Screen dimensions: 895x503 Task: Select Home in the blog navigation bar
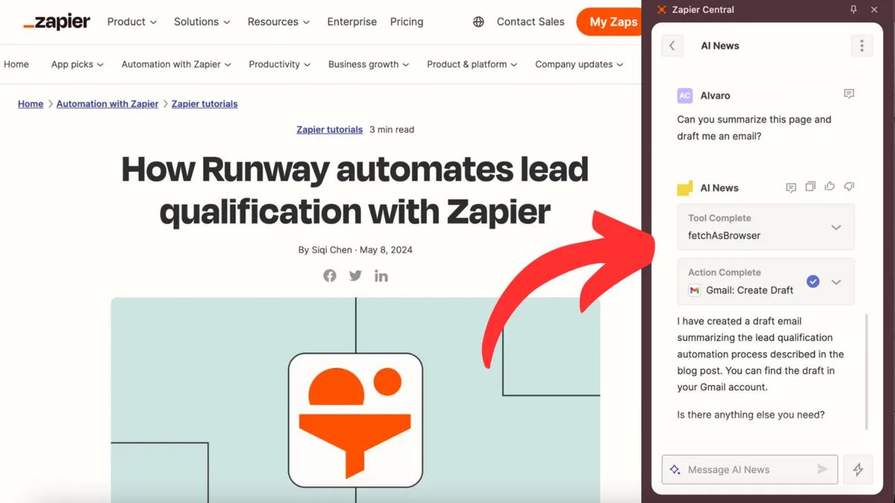[16, 64]
